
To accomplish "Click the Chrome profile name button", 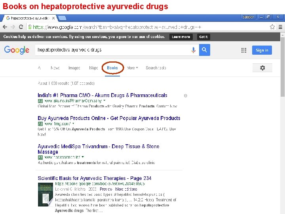I will tap(248, 17).
